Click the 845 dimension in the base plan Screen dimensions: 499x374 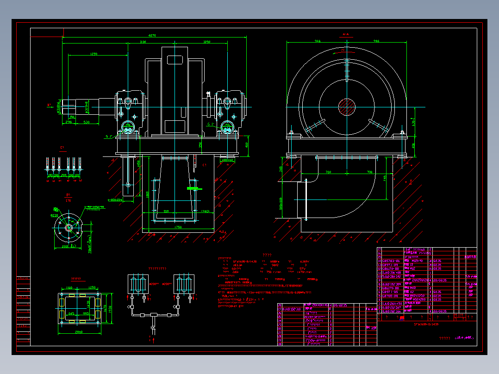pyautogui.click(x=72, y=313)
